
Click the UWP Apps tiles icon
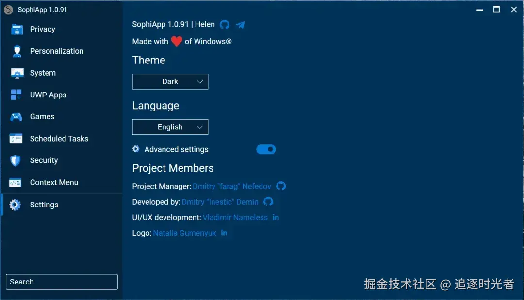point(16,95)
